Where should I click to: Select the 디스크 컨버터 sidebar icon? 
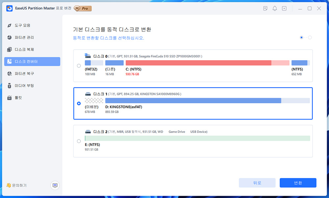pyautogui.click(x=9, y=62)
